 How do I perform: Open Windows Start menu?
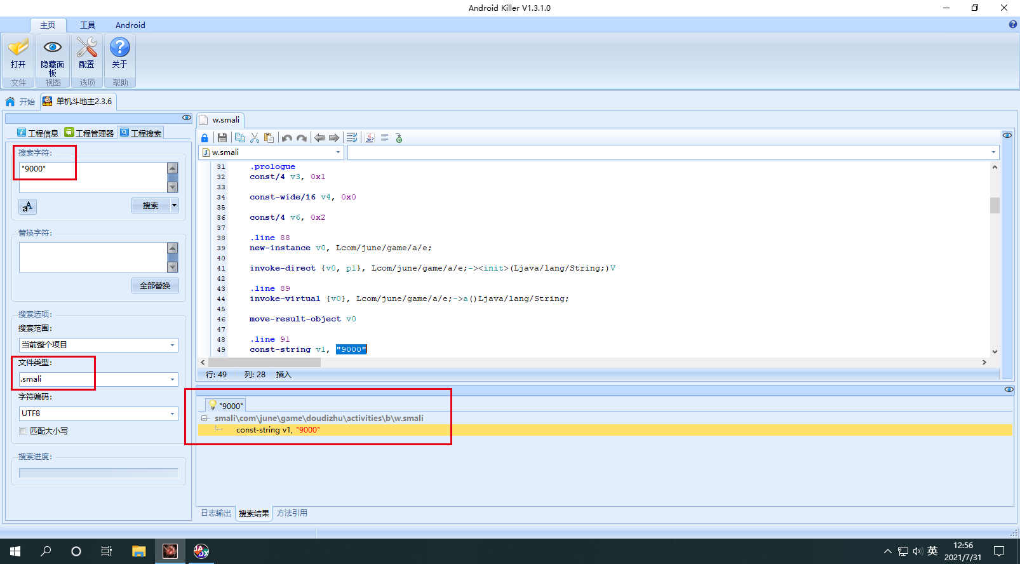pyautogui.click(x=15, y=551)
